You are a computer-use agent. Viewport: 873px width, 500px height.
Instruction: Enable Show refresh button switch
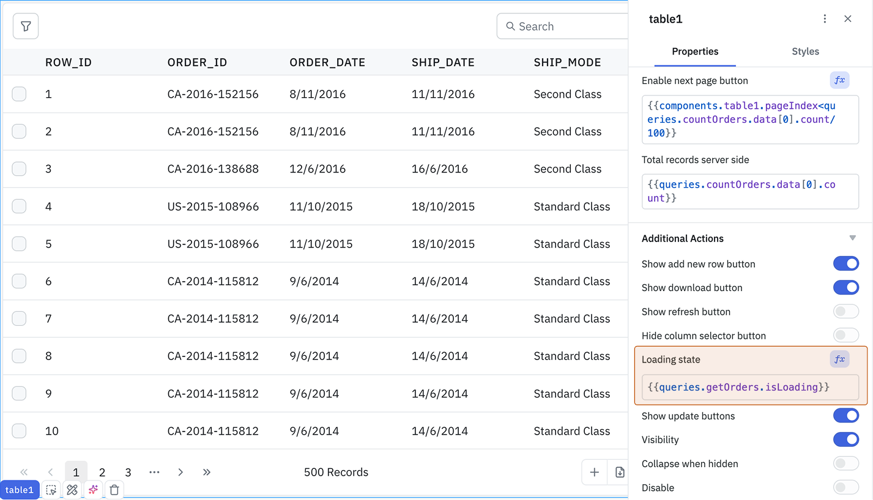(846, 312)
